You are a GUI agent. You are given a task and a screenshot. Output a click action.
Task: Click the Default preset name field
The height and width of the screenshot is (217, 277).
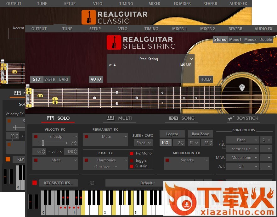click(148, 183)
